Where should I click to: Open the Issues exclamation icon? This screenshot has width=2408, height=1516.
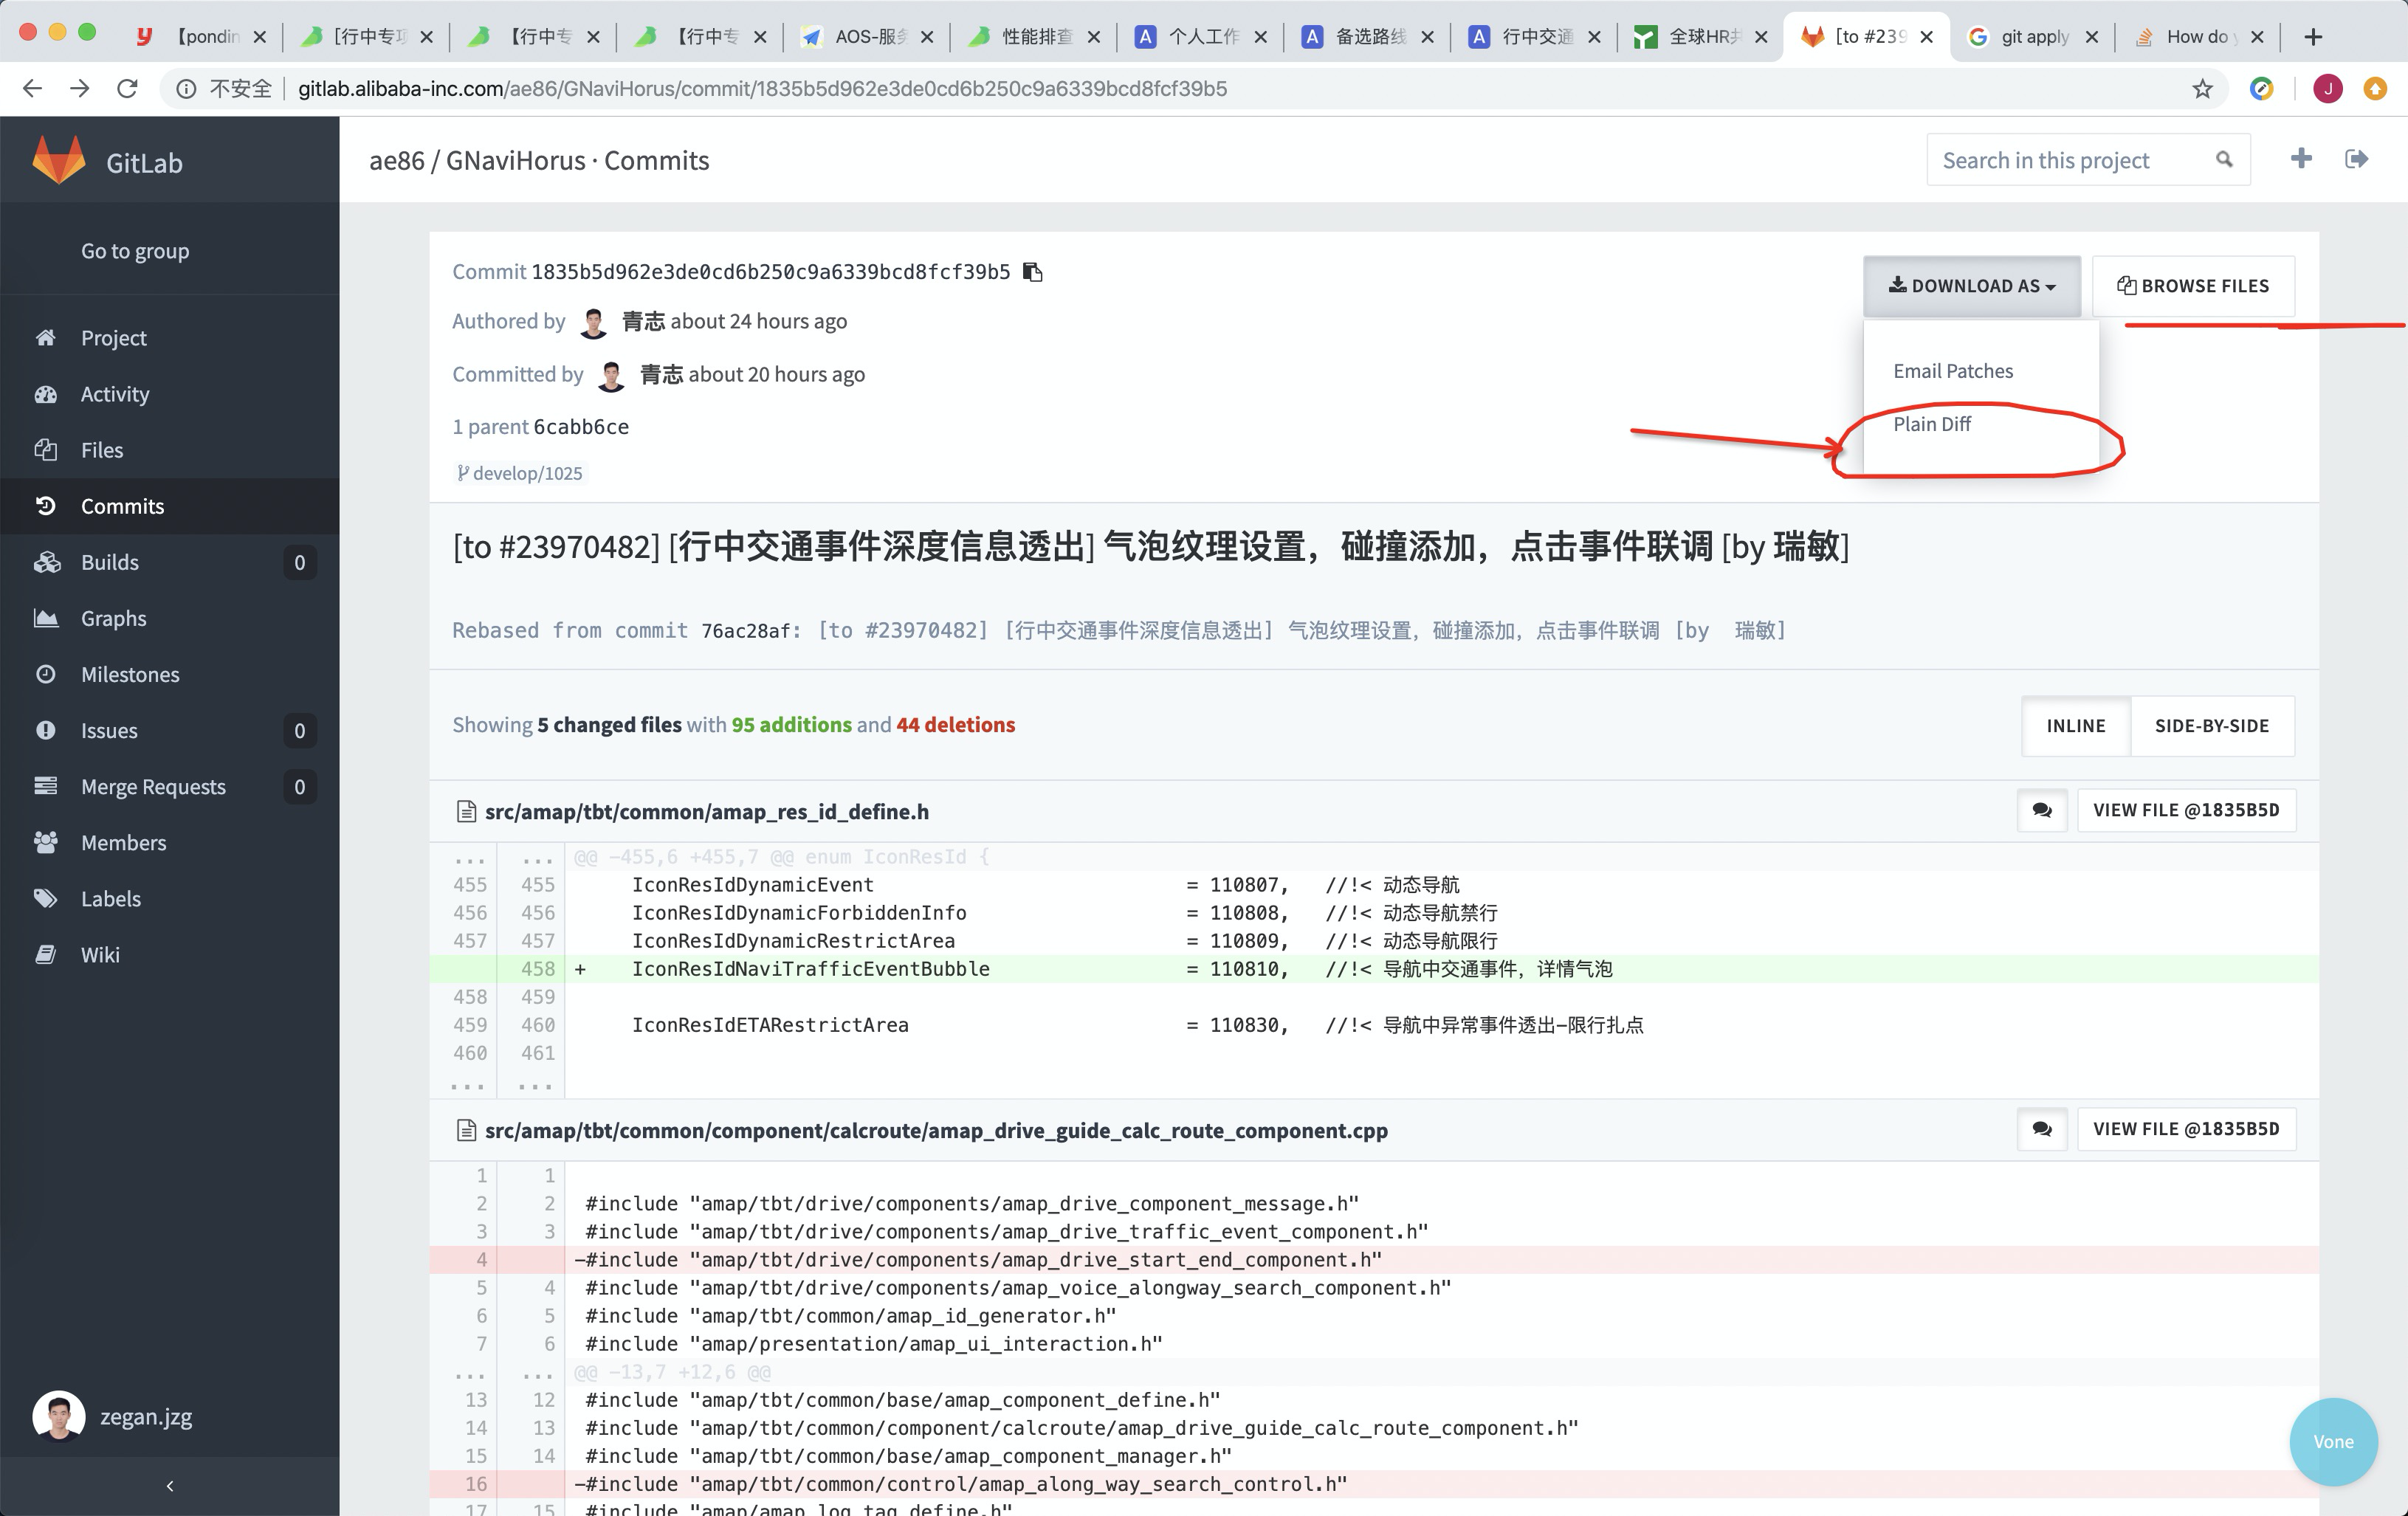45,730
